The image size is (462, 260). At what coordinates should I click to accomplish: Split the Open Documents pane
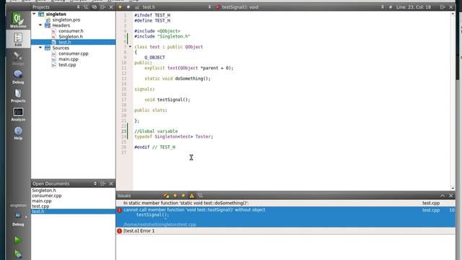pyautogui.click(x=103, y=183)
